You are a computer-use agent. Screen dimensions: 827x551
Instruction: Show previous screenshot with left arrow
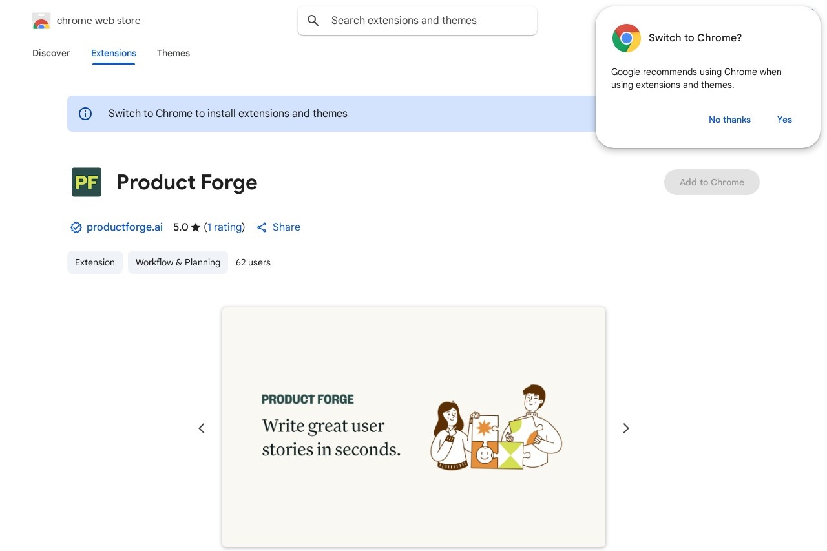tap(202, 428)
